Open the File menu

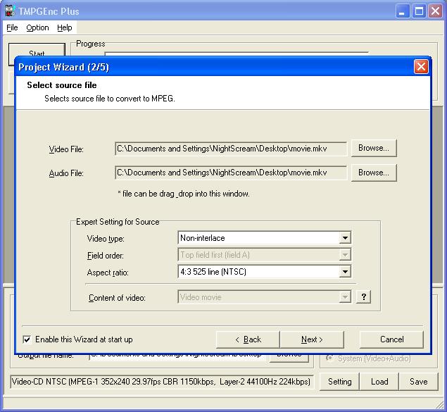12,27
